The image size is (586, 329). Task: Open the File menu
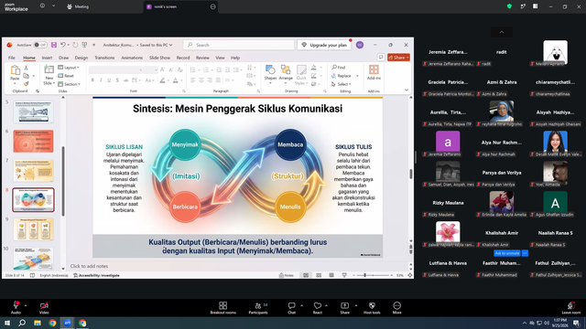[x=12, y=58]
